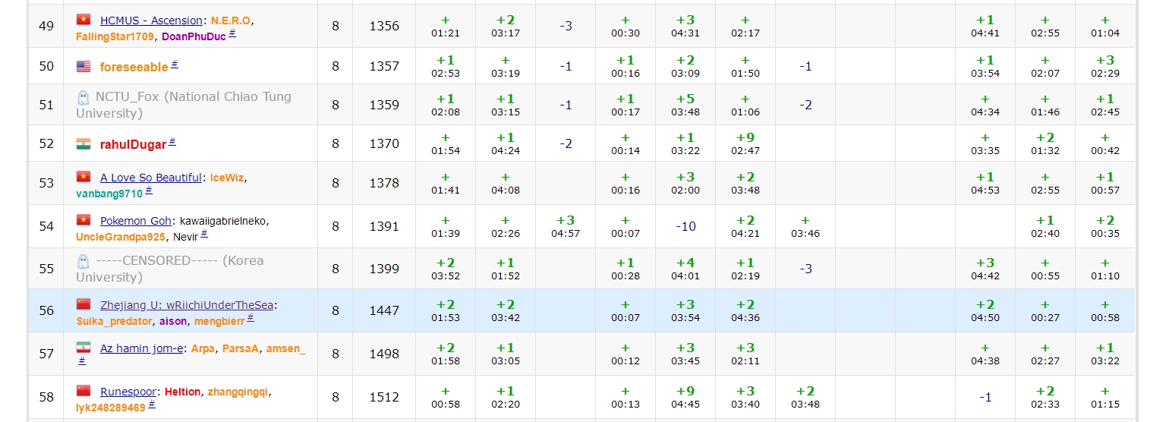Click the # link after rahulDugar

(172, 142)
